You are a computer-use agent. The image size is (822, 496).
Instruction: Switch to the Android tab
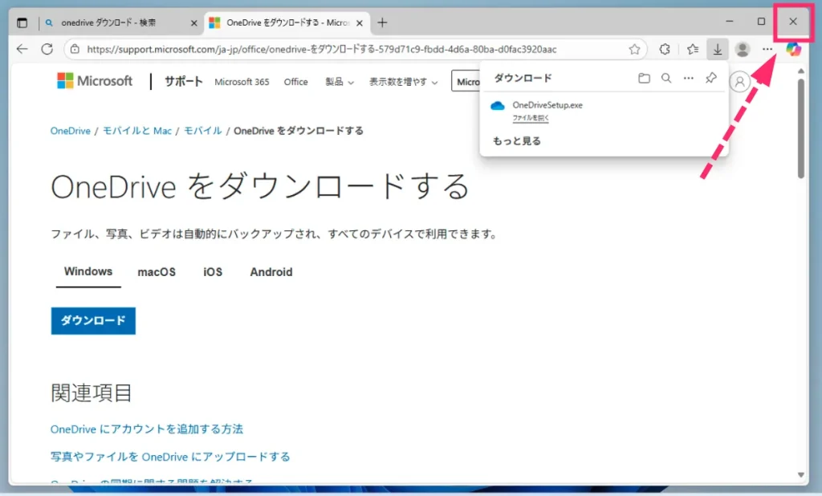point(271,272)
